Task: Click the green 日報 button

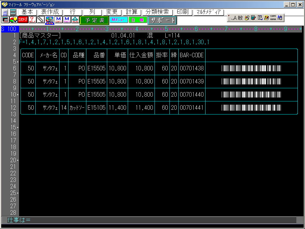Action: pos(138,20)
